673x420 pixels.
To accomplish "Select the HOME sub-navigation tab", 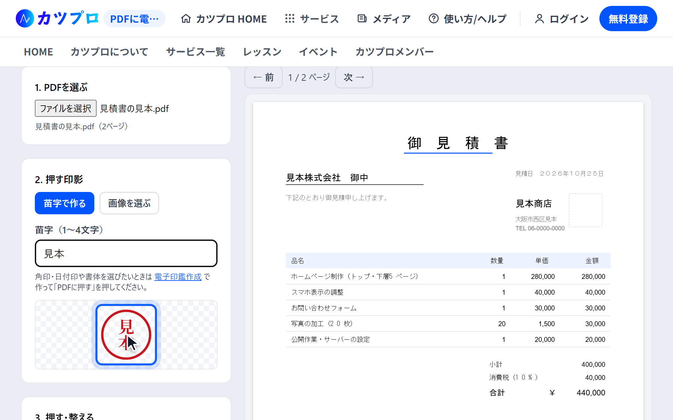I will pyautogui.click(x=38, y=52).
